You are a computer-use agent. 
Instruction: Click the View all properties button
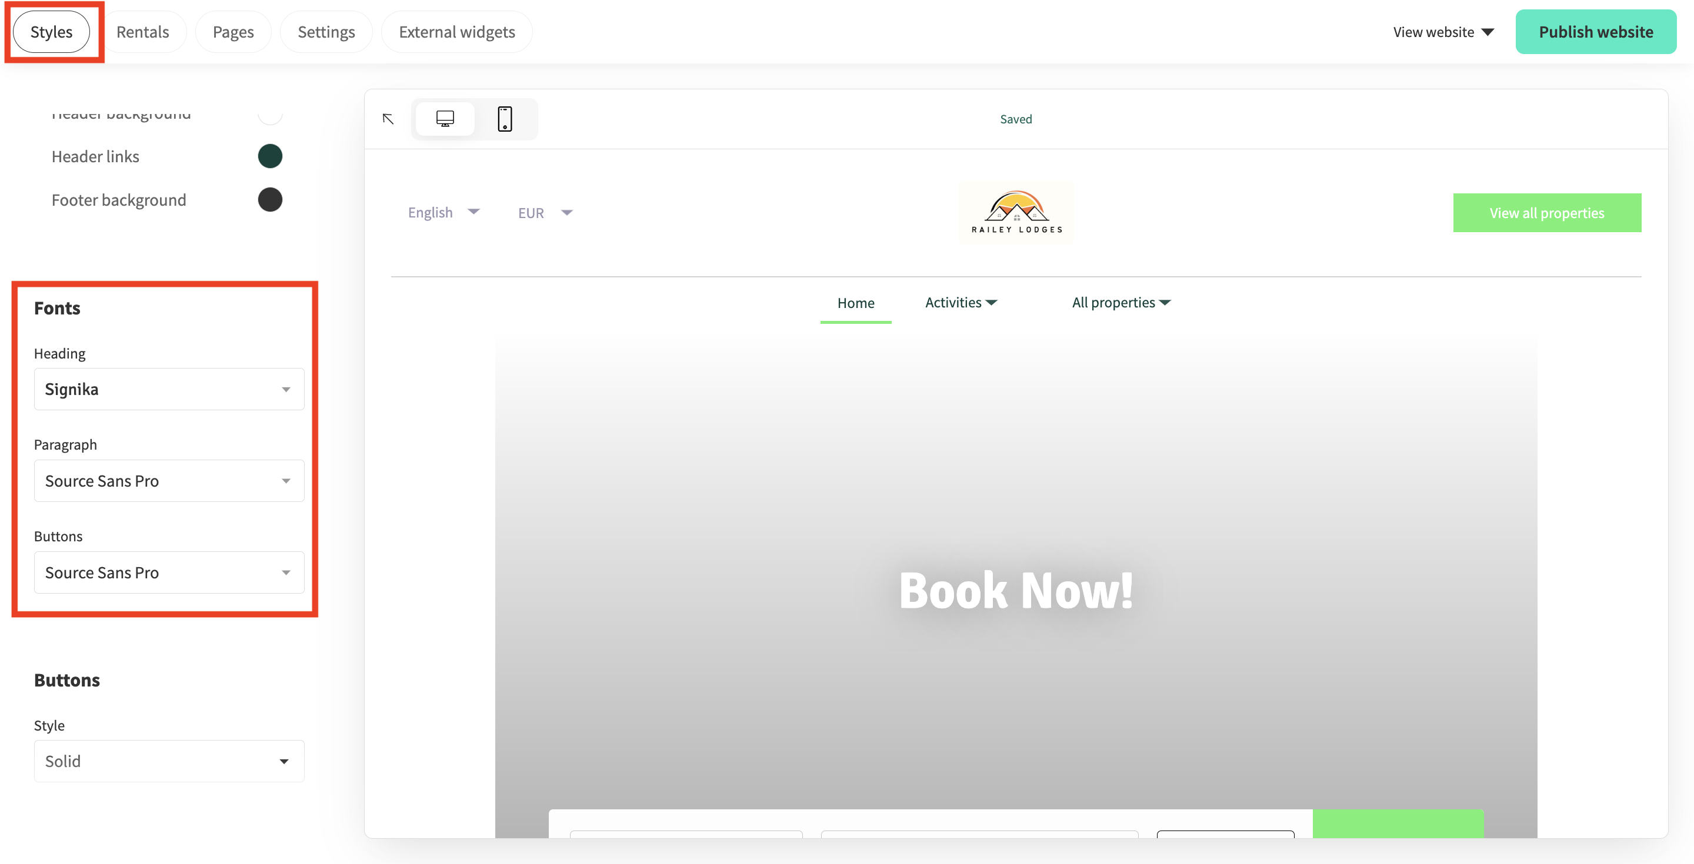pos(1547,212)
